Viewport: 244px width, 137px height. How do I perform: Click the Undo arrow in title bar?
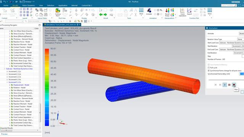click(5, 2)
